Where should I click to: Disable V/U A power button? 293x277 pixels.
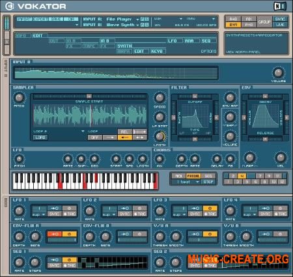[210, 234]
